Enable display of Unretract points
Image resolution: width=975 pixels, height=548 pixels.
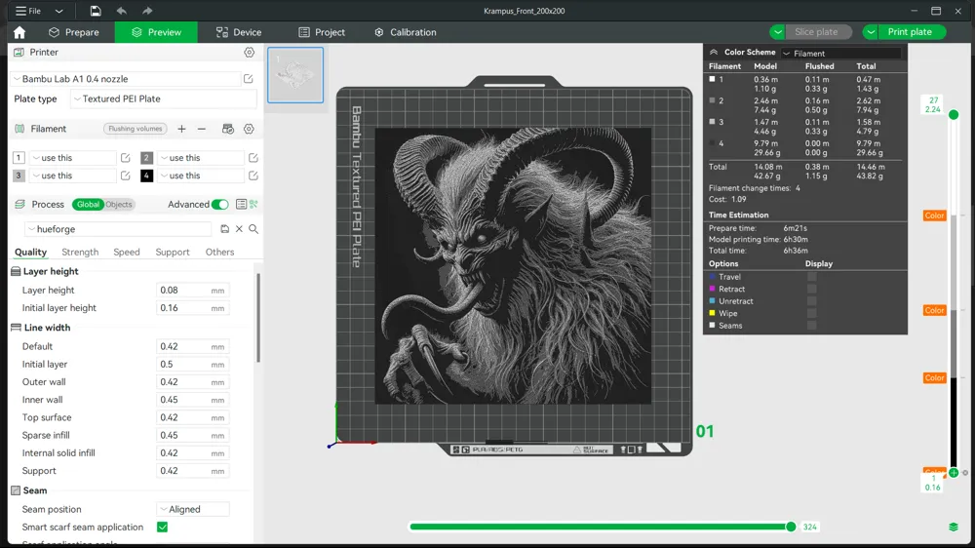pyautogui.click(x=811, y=301)
